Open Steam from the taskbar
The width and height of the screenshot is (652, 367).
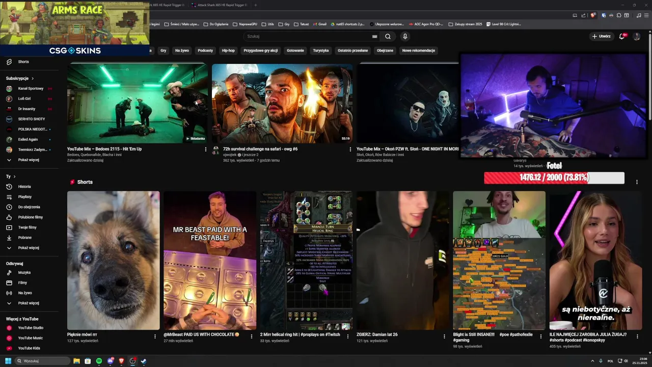pos(144,361)
